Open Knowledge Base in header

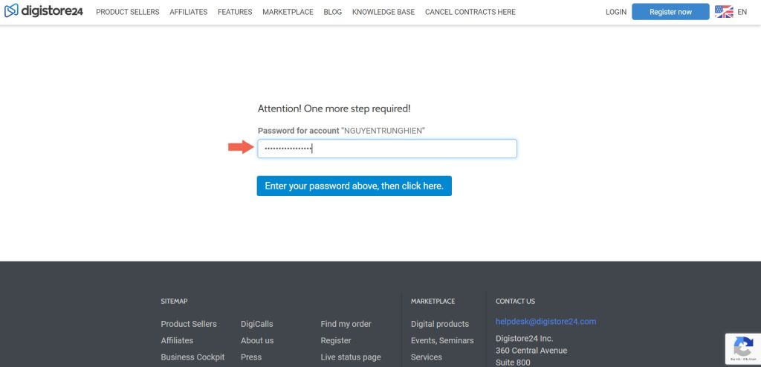point(383,12)
